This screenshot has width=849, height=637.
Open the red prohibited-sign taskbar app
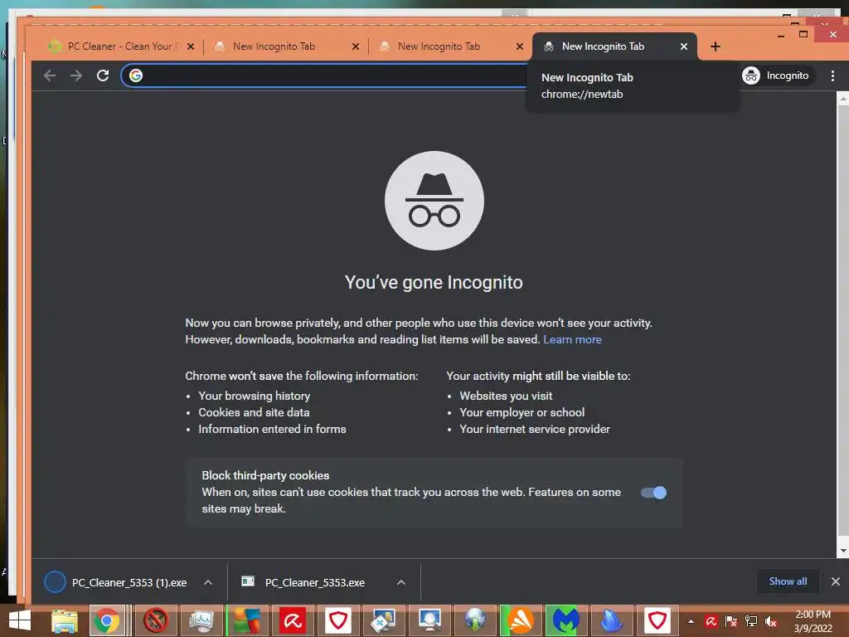tap(156, 620)
